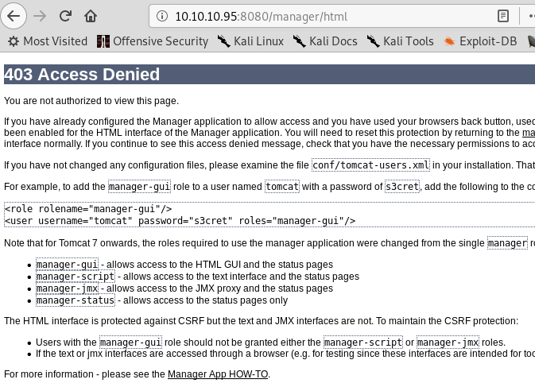Click the Kali Linux dragon icon
The height and width of the screenshot is (391, 535).
(224, 41)
